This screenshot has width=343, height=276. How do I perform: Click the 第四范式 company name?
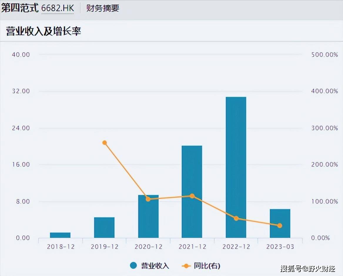click(20, 8)
